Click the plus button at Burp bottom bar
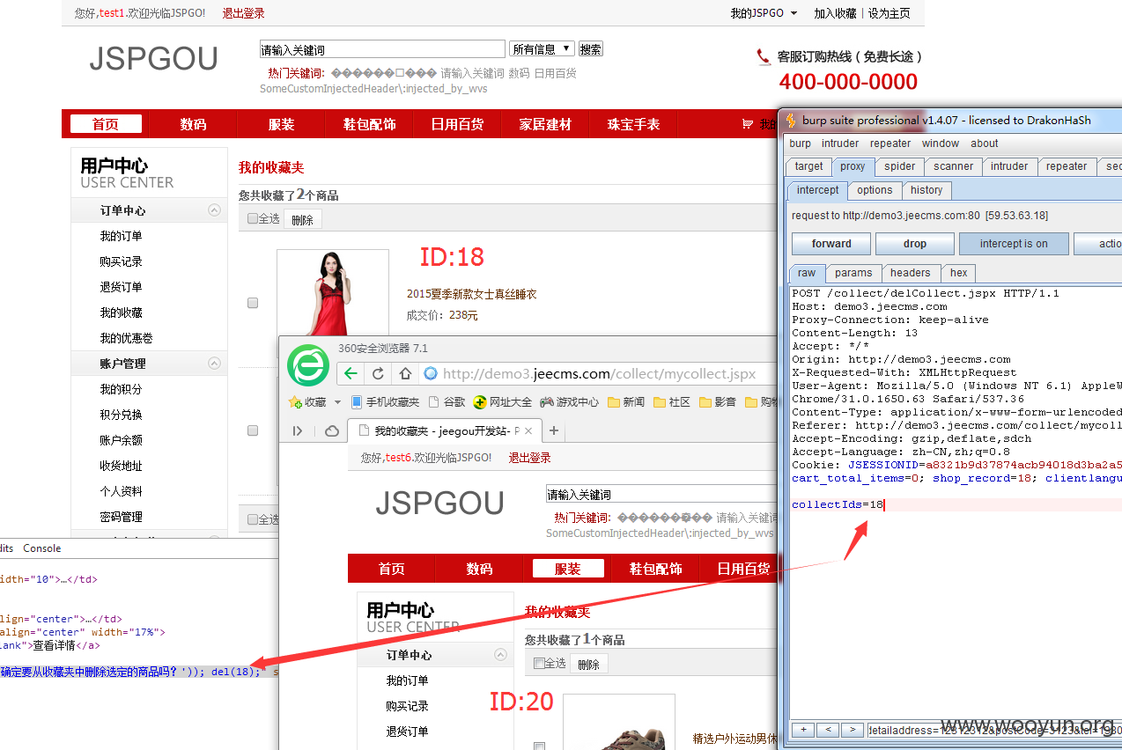1122x750 pixels. click(802, 730)
